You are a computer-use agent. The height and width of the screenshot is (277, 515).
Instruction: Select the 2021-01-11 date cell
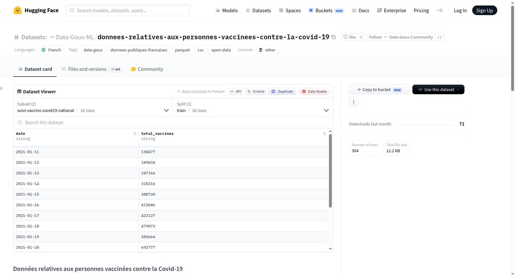click(76, 152)
